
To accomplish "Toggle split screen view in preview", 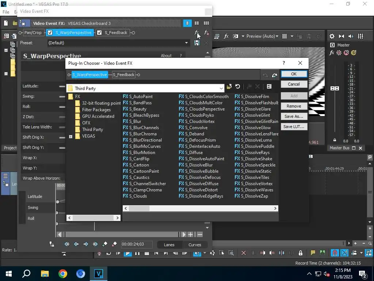I will 236,36.
